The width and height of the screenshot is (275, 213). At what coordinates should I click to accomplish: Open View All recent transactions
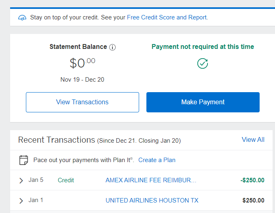253,140
